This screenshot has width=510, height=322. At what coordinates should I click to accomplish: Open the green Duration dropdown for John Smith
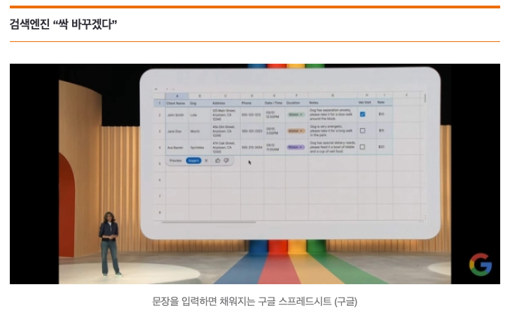pyautogui.click(x=296, y=113)
